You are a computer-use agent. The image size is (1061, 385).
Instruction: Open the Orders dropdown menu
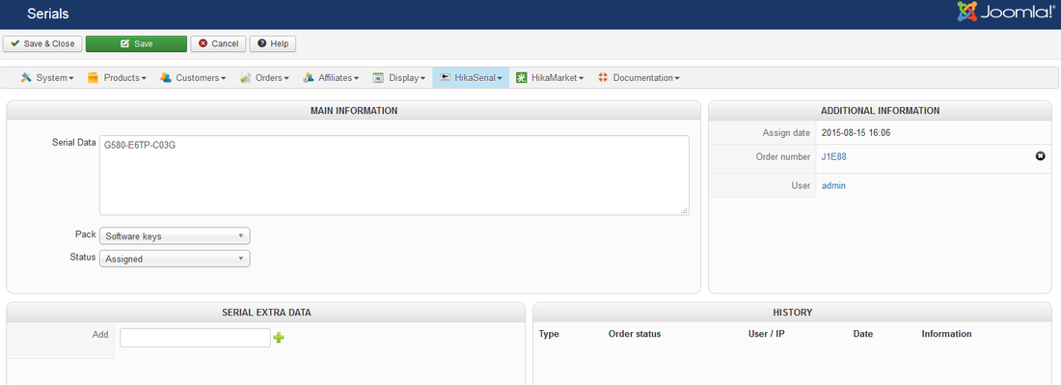pos(264,78)
